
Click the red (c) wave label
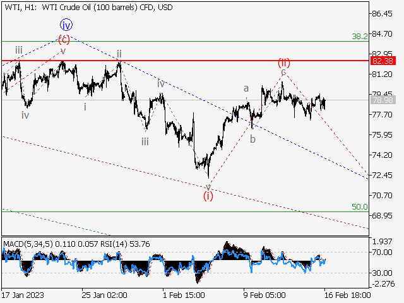click(64, 40)
